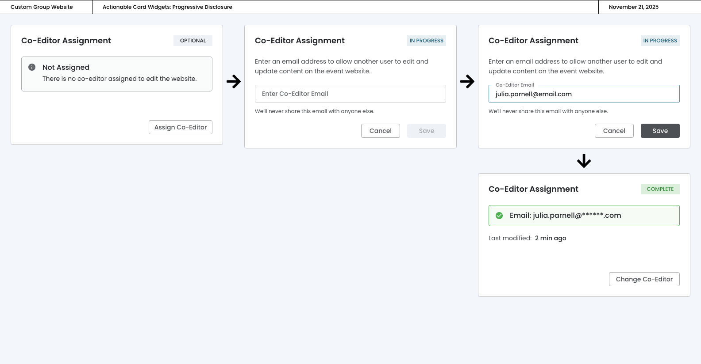701x364 pixels.
Task: Click the green checkmark icon next to Email
Action: click(x=499, y=216)
